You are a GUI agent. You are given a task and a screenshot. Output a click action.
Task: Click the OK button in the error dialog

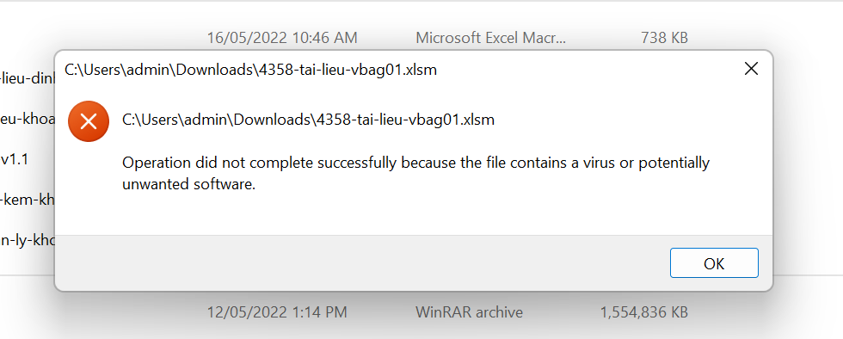coord(714,262)
